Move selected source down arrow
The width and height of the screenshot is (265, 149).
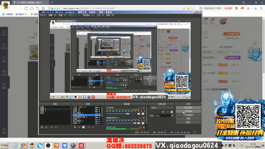point(93,127)
